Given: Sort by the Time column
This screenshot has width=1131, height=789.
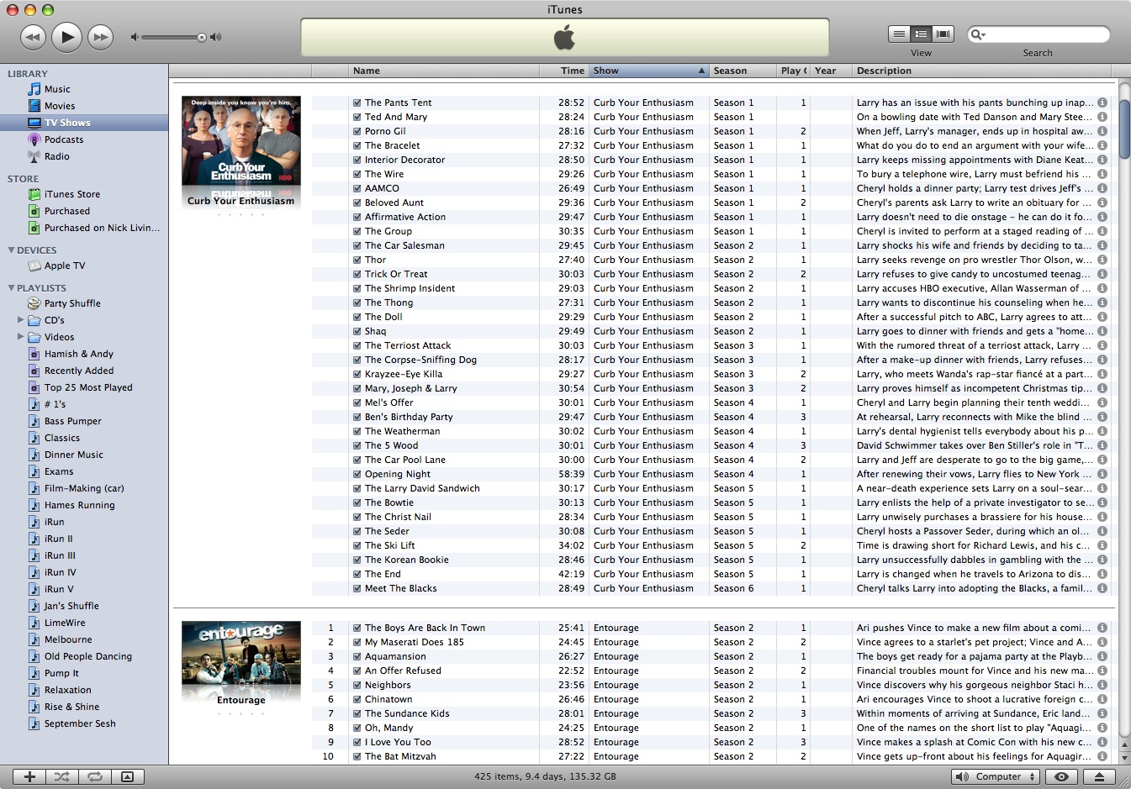Looking at the screenshot, I should pos(564,71).
